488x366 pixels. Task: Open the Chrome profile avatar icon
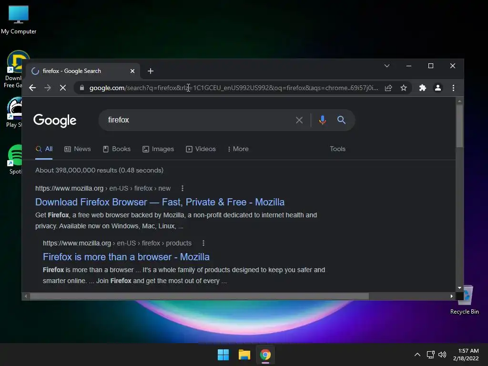pos(437,88)
